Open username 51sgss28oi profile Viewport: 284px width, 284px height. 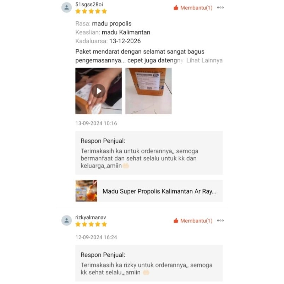pyautogui.click(x=89, y=4)
